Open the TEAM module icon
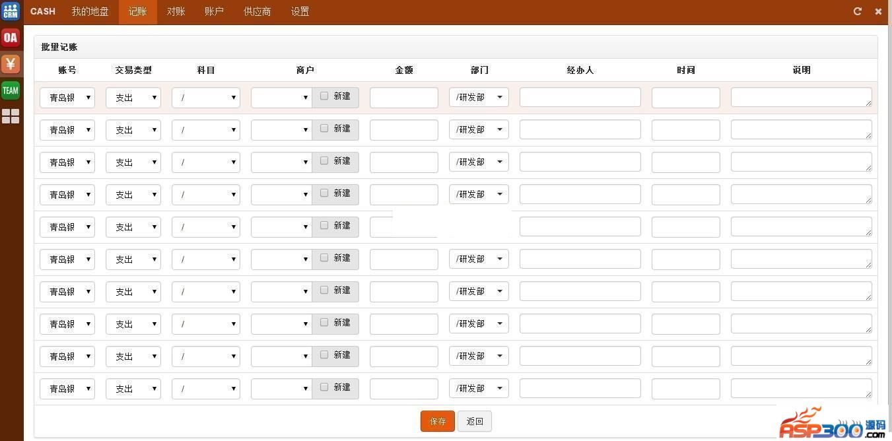 (11, 90)
